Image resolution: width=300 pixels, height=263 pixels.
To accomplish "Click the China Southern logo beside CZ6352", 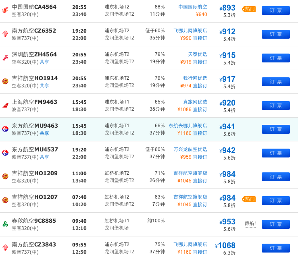I will click(5, 34).
